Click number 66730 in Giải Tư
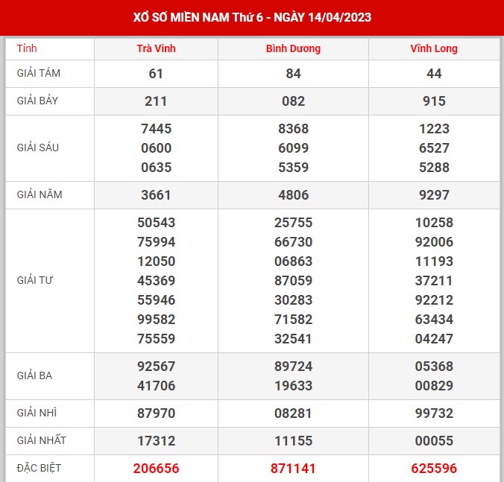 pos(294,242)
